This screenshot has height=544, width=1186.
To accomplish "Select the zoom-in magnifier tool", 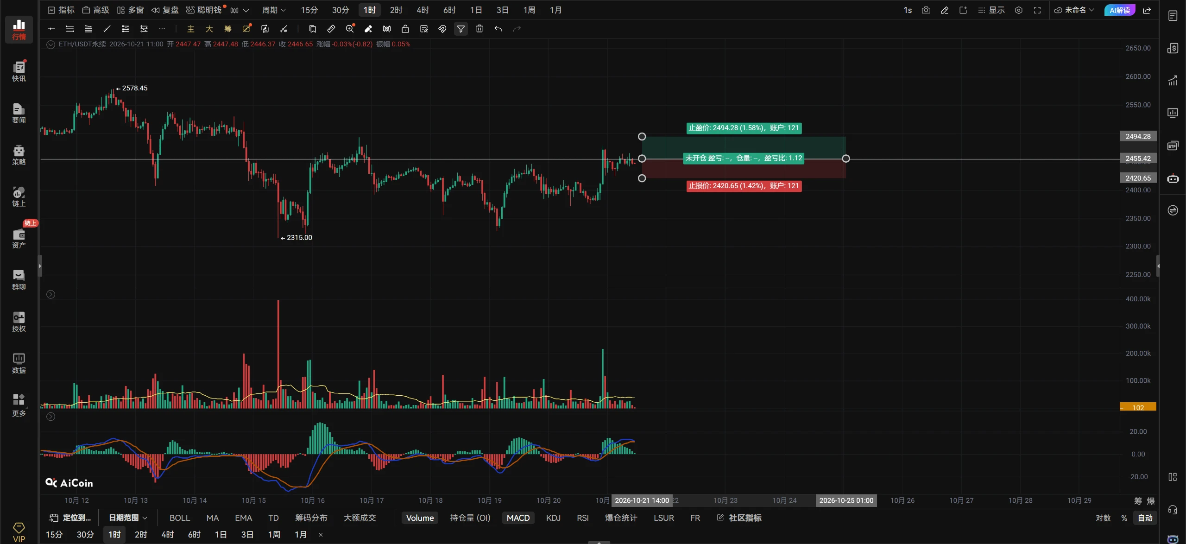I will pos(350,29).
